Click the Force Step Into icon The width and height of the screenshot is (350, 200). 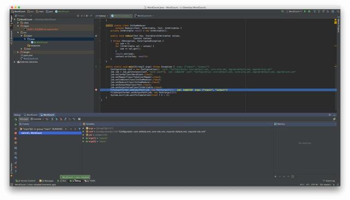61,119
